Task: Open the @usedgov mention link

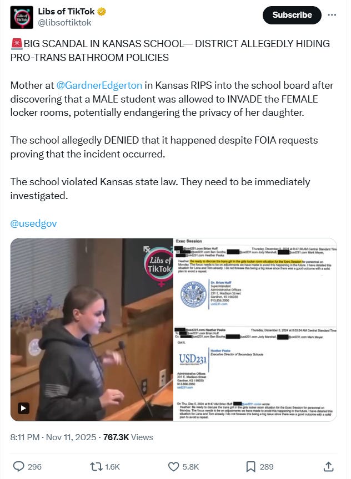Action: [33, 223]
